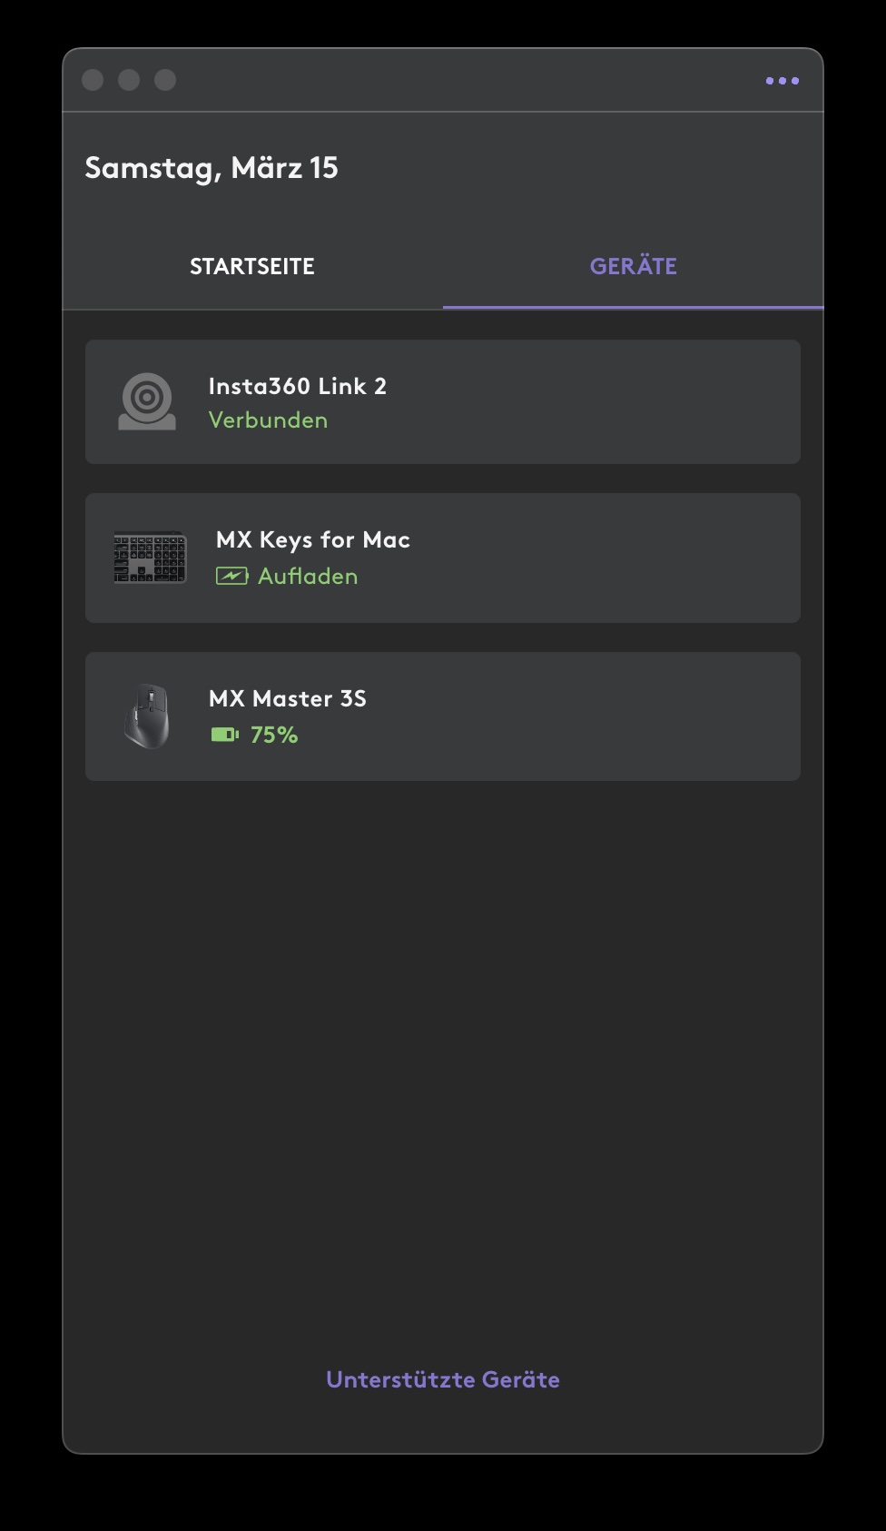Screen dimensions: 886x1531
Task: Open the Unterstützte Geräte link
Action: pos(443,1379)
